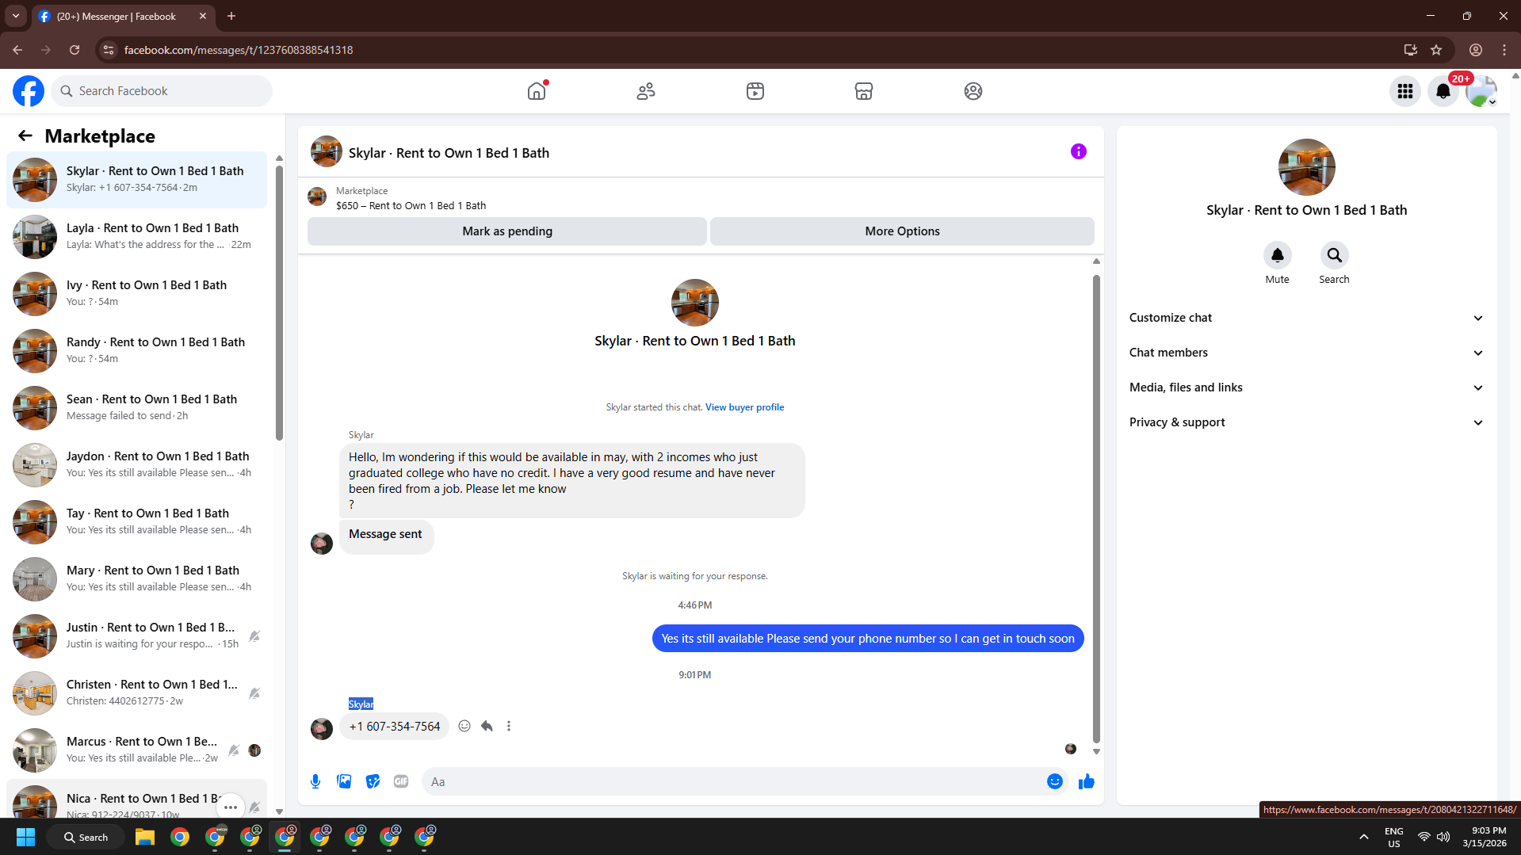The width and height of the screenshot is (1521, 855).
Task: Expand the Customize chat section
Action: pos(1306,318)
